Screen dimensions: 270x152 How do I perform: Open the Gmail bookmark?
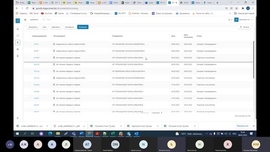click(34, 13)
